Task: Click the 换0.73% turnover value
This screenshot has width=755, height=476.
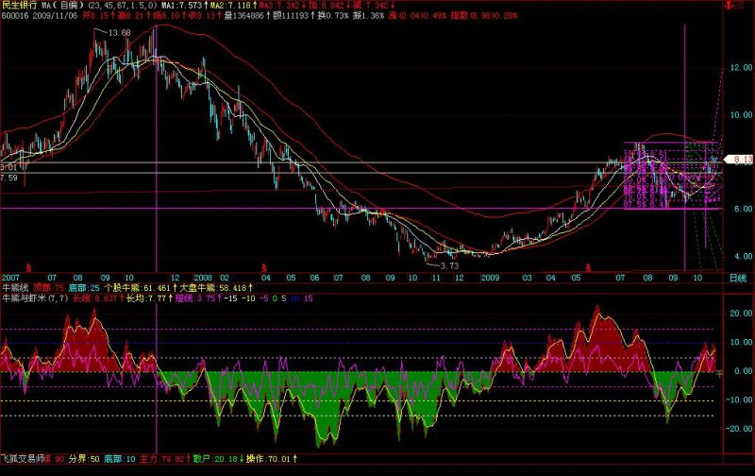Action: (x=333, y=16)
